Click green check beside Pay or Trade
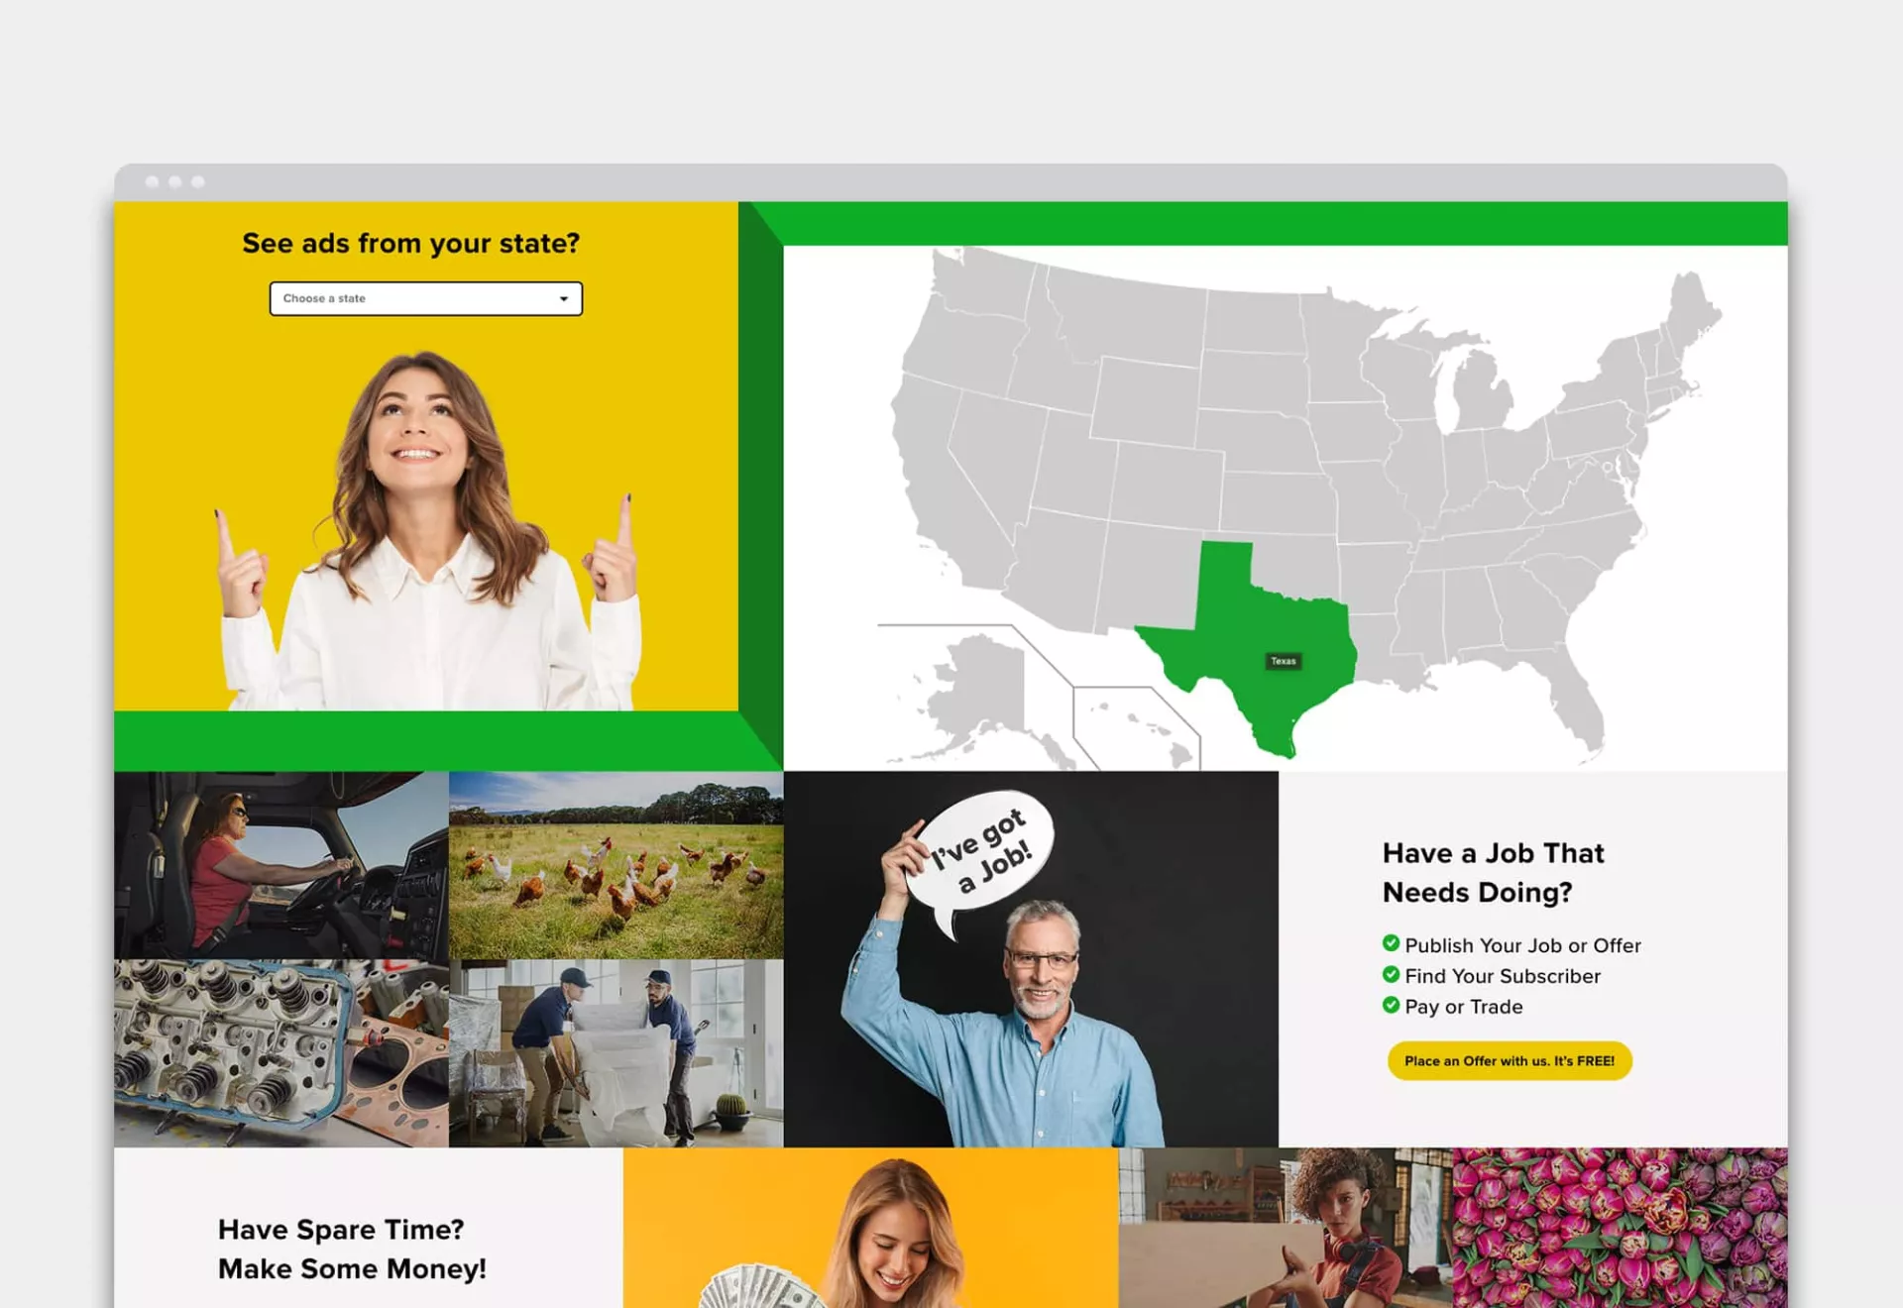 (1391, 1005)
